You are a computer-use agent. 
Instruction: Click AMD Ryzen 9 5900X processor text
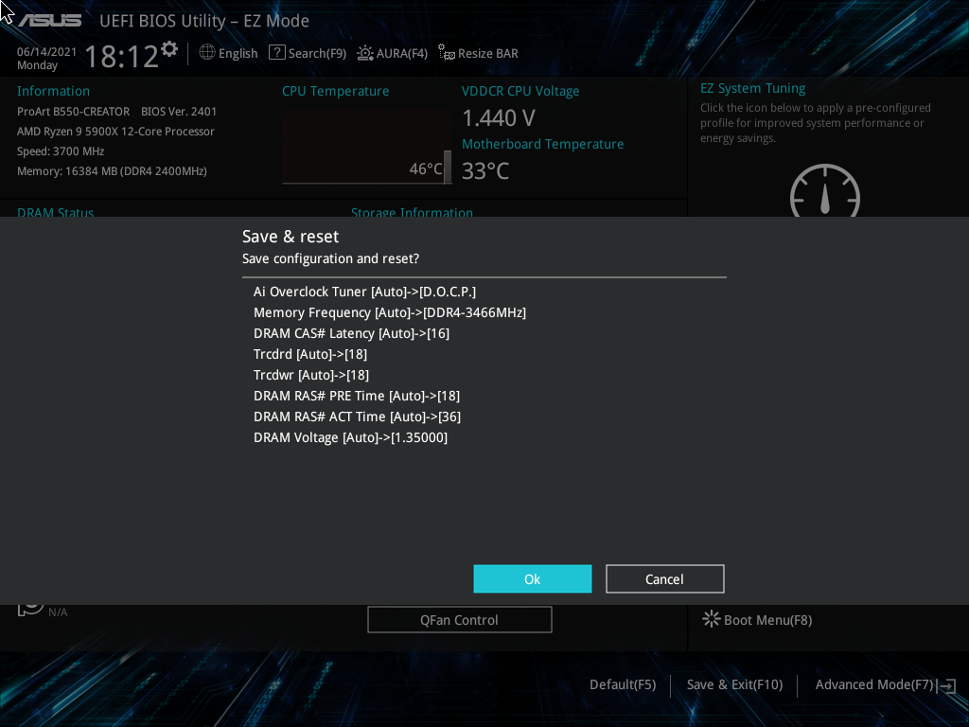tap(115, 131)
